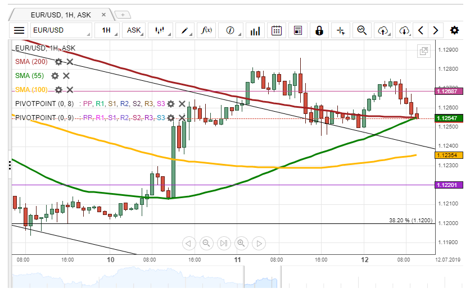Open the candlestick chart type dropdown

(161, 30)
